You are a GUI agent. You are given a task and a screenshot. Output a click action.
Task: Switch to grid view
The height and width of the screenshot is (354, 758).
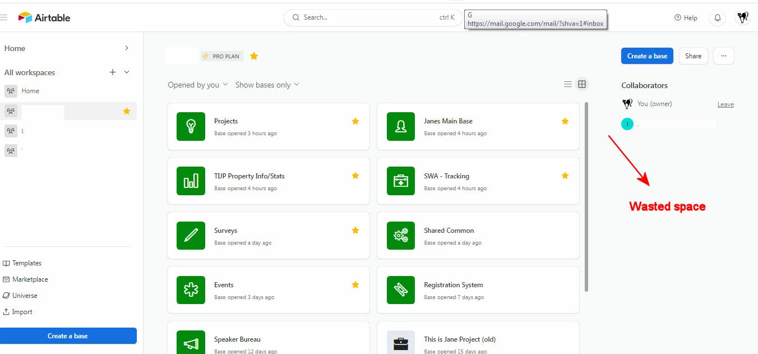coord(582,84)
